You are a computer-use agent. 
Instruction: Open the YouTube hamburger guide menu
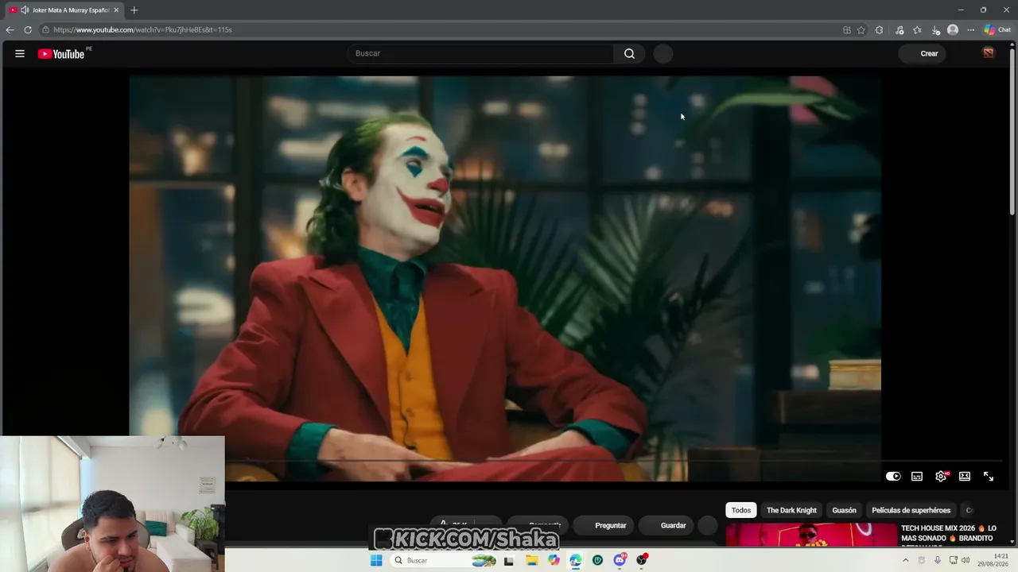[x=20, y=54]
